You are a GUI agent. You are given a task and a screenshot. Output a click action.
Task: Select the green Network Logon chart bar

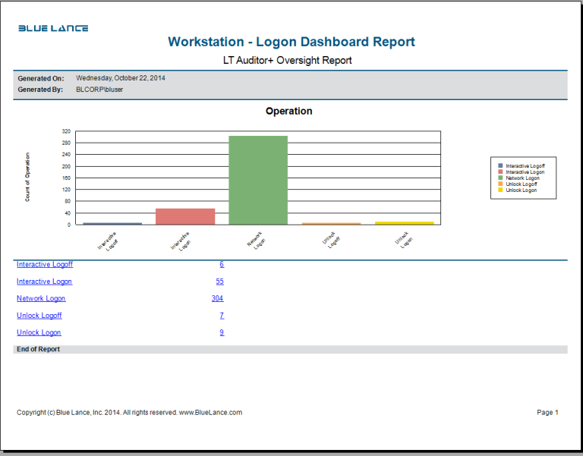pos(258,181)
